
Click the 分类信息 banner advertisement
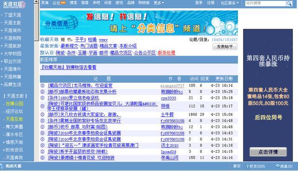click(139, 23)
